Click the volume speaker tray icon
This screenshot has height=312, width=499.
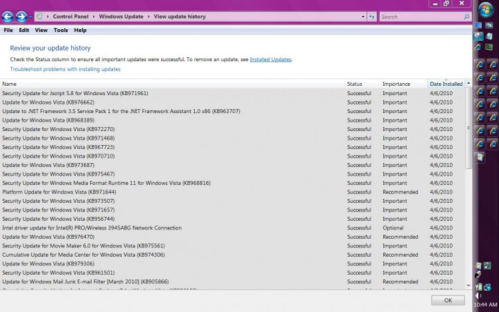click(478, 296)
